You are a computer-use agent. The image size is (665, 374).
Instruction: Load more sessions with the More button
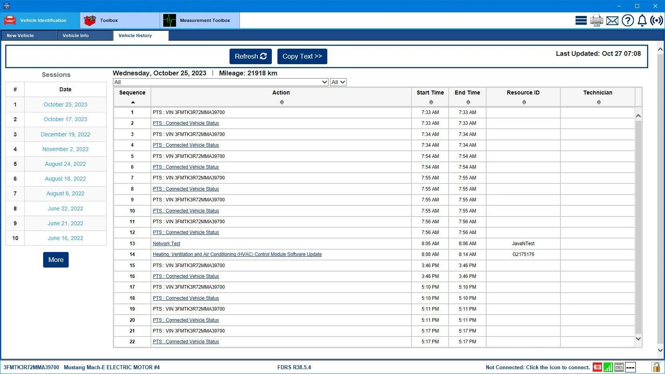(x=56, y=260)
